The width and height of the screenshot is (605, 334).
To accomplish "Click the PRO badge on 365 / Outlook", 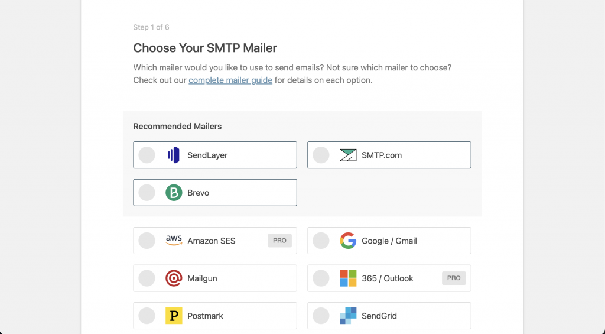I will pyautogui.click(x=454, y=278).
